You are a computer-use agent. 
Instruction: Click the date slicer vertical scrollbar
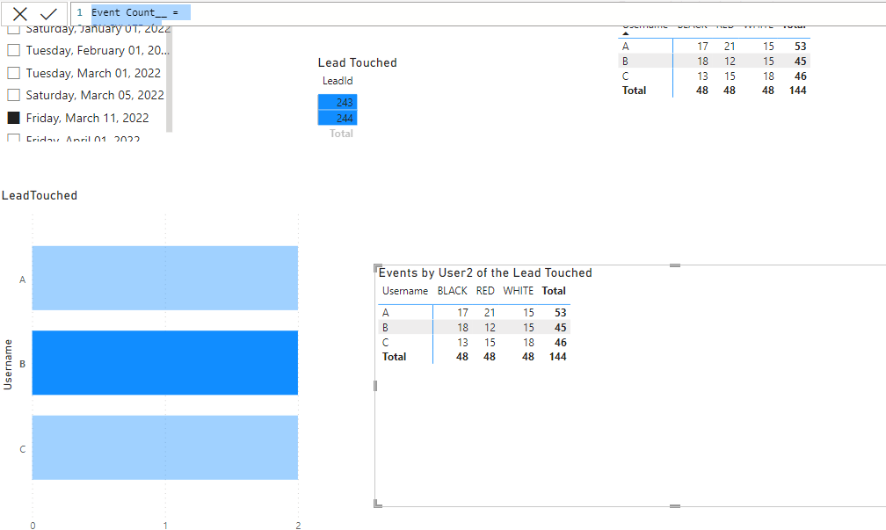click(x=169, y=79)
